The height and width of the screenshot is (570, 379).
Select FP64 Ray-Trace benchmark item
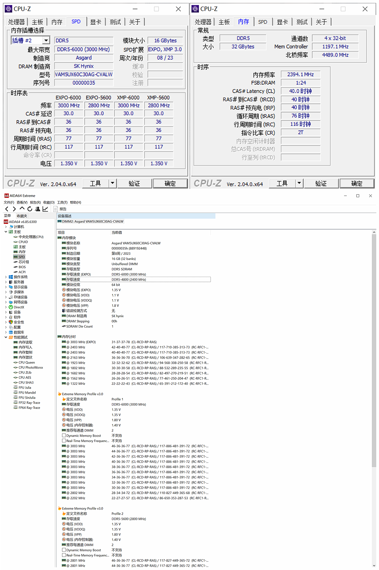pos(27,408)
